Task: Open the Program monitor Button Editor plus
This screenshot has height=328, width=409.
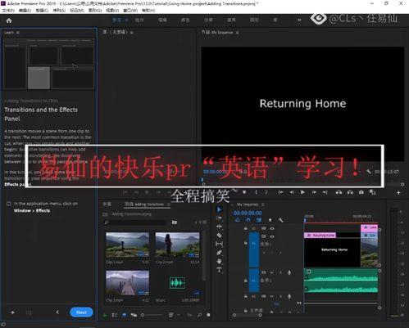Action: point(398,192)
